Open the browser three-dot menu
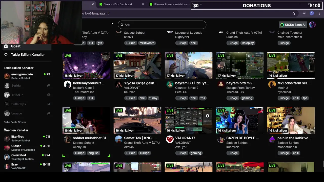Image resolution: width=324 pixels, height=182 pixels. pyautogui.click(x=319, y=13)
